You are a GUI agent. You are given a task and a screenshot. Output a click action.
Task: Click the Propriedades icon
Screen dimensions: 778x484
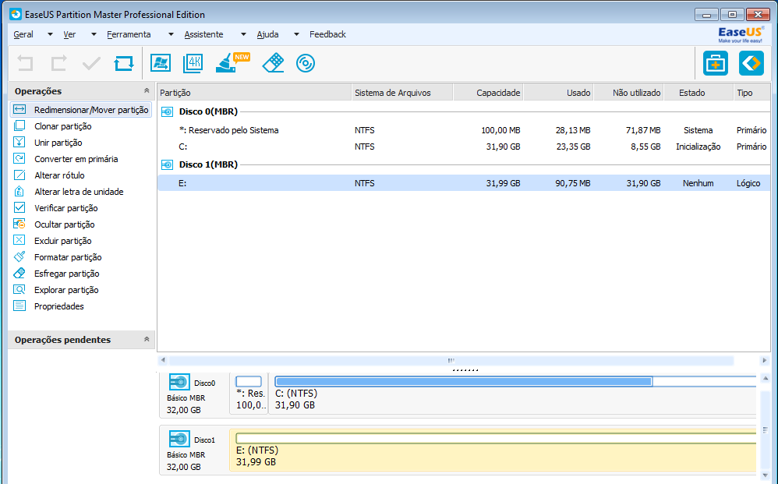[x=19, y=306]
